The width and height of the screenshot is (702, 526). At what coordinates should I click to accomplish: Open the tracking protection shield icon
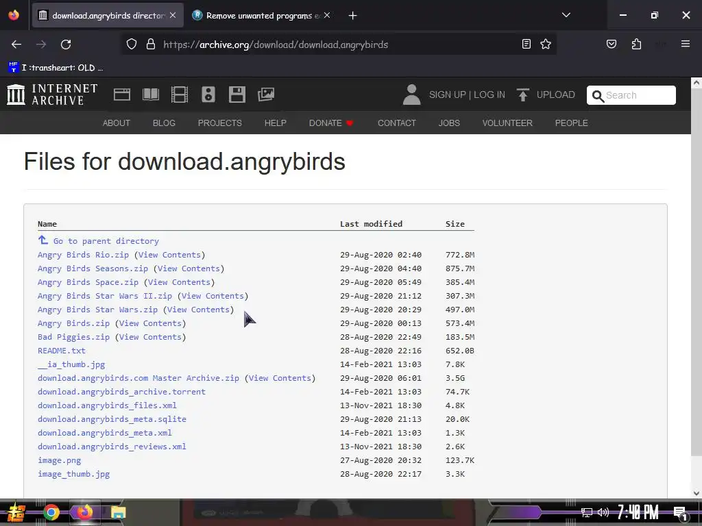(131, 45)
